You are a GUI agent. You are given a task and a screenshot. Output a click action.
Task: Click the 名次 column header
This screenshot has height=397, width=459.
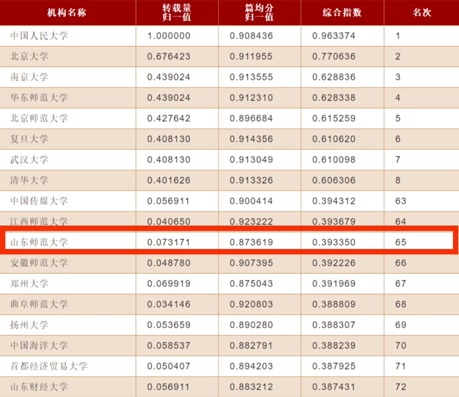click(x=422, y=13)
